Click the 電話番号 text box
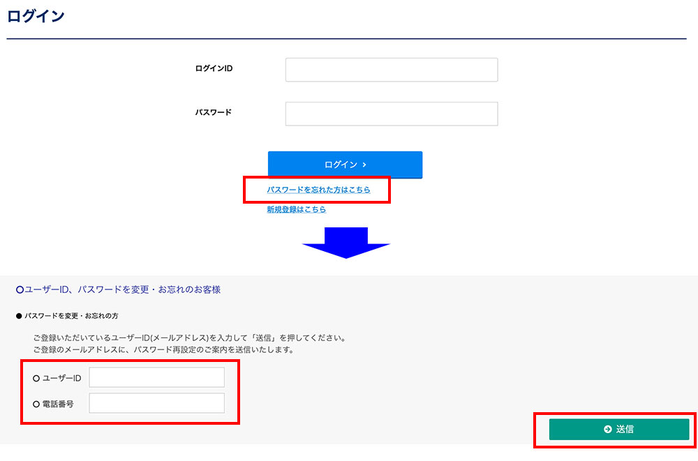698x461 pixels. 156,403
